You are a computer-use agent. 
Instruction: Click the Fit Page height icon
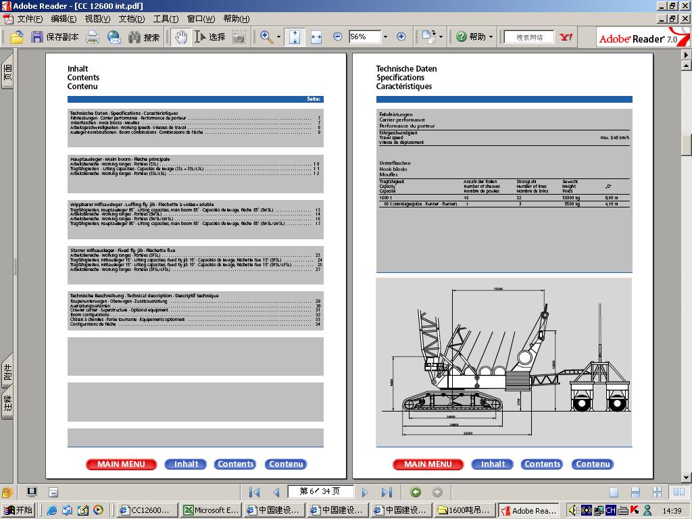(295, 37)
